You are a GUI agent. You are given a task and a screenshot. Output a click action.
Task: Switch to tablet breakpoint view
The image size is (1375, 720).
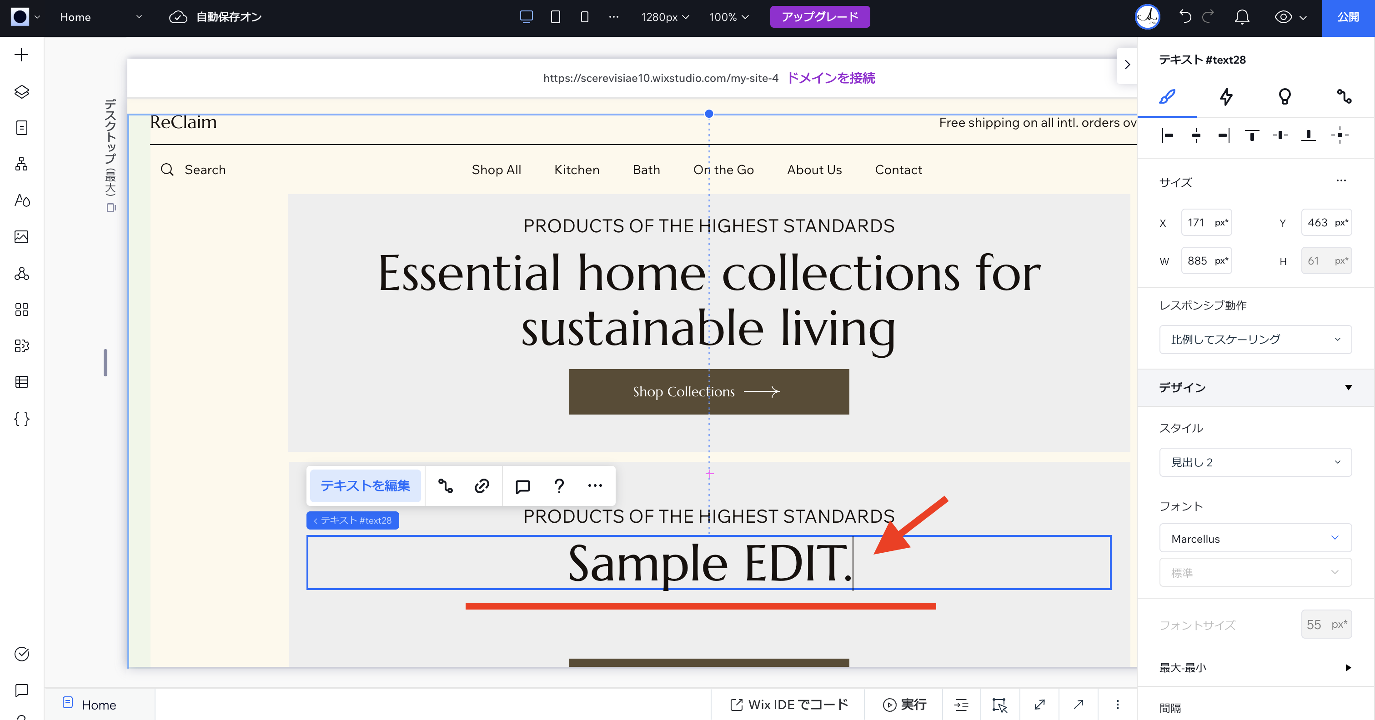(555, 17)
